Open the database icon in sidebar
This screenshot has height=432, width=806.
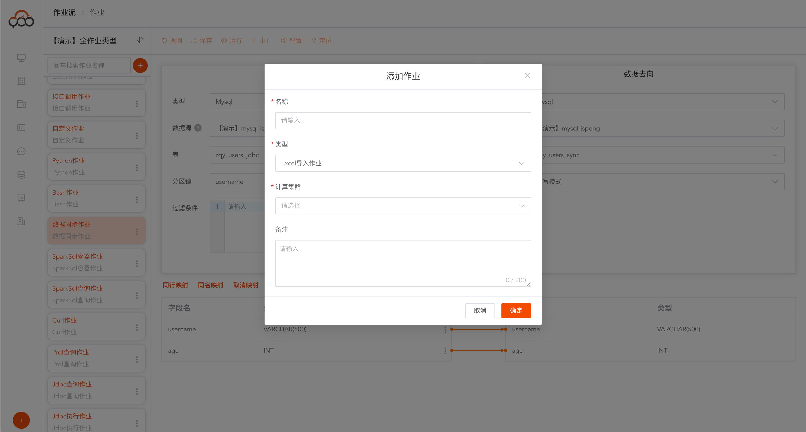pos(21,175)
